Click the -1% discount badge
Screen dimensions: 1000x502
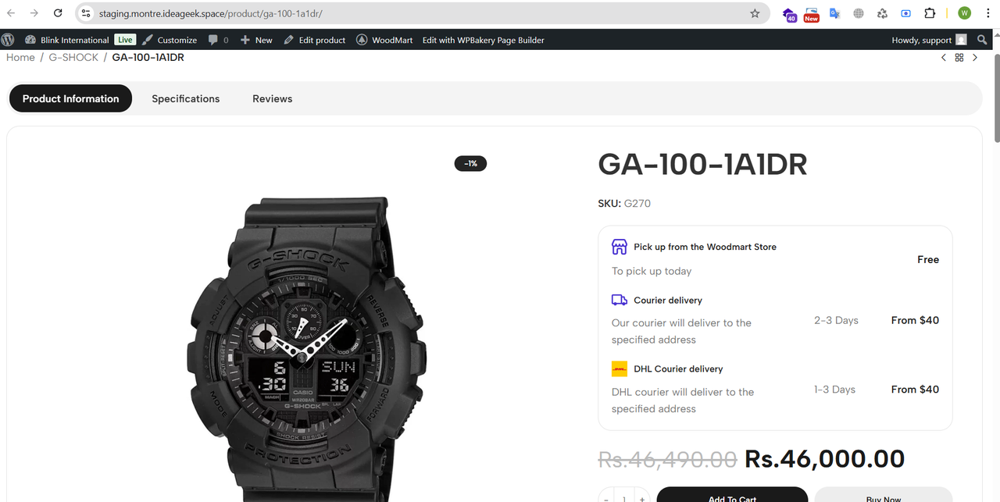click(x=470, y=163)
